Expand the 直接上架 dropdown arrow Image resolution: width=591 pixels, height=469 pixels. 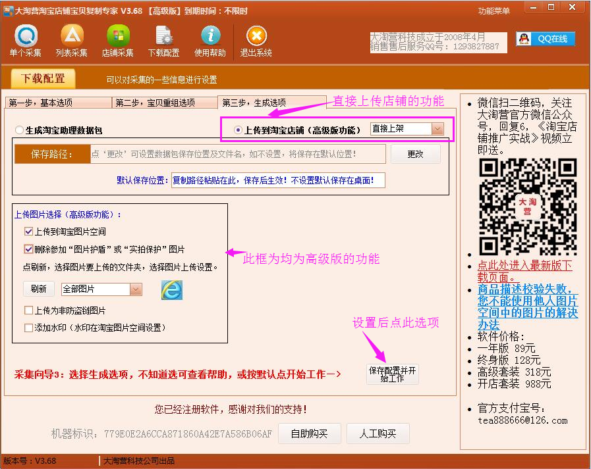tap(437, 129)
